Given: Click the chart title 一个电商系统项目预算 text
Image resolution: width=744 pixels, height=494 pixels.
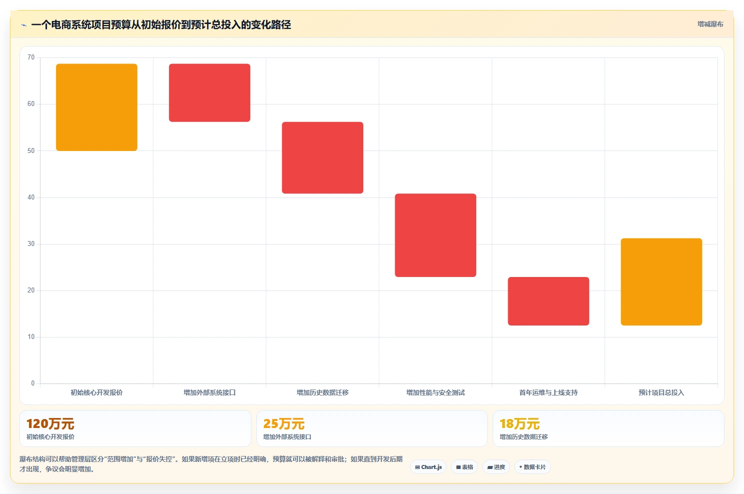Looking at the screenshot, I should (161, 24).
